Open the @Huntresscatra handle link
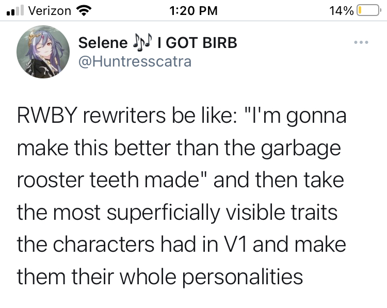This screenshot has width=387, height=308. 135,62
